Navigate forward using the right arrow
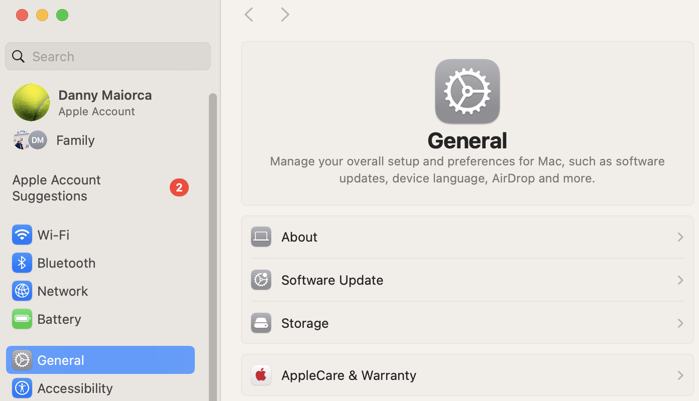699x401 pixels. click(285, 14)
